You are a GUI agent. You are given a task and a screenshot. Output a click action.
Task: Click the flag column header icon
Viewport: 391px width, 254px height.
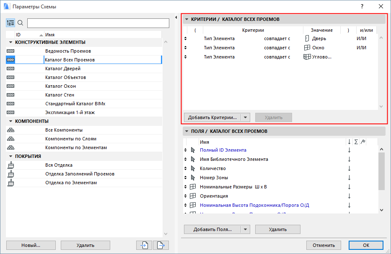tap(363, 142)
